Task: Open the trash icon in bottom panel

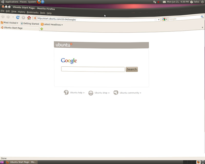Action: point(203,162)
